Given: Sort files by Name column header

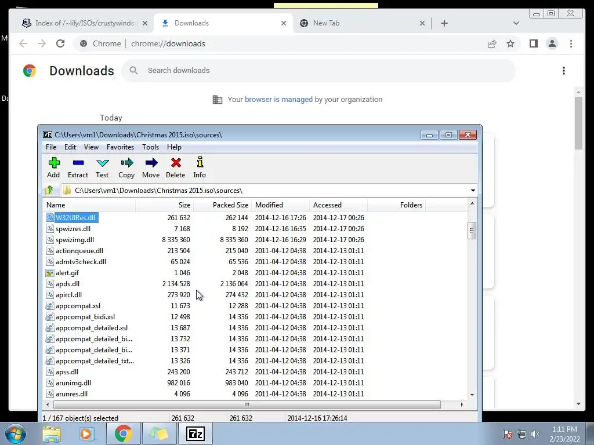Looking at the screenshot, I should 89,205.
